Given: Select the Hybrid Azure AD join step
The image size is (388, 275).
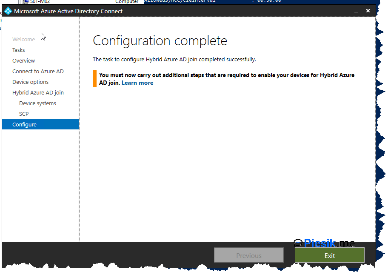Looking at the screenshot, I should point(38,93).
